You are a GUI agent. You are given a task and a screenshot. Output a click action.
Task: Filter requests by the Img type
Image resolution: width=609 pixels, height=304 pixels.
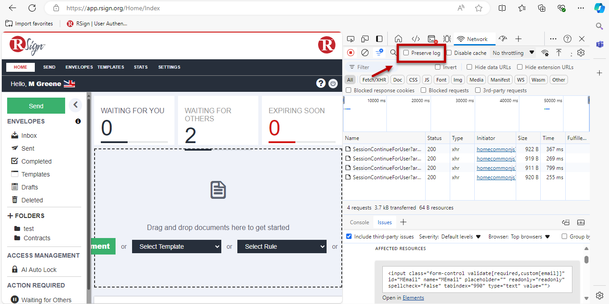[x=457, y=80]
